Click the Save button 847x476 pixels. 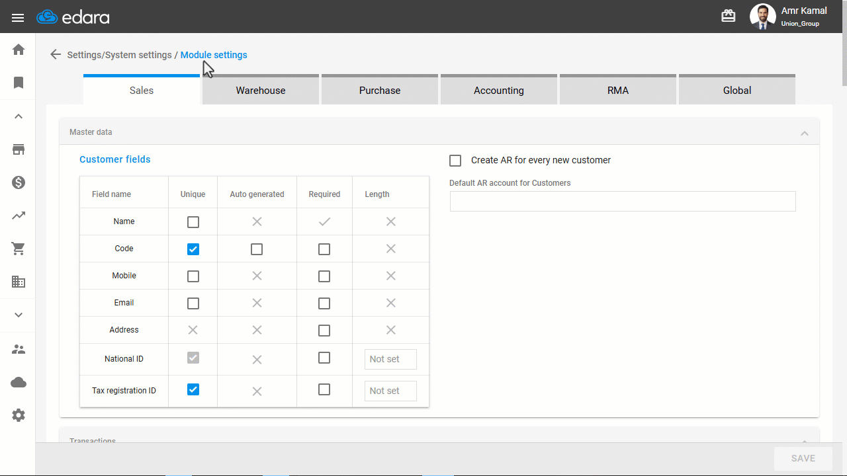coord(803,458)
